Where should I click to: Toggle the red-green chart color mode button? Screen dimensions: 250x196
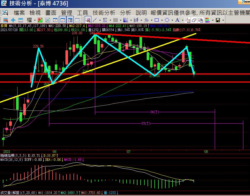(x=40, y=20)
